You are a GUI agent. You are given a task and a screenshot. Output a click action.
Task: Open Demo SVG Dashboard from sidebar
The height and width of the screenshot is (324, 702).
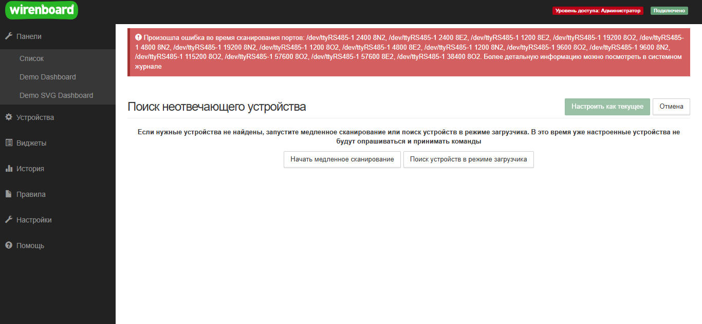(56, 95)
